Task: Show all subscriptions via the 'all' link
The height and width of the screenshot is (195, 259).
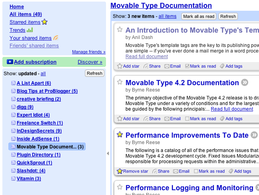Action: pyautogui.click(x=43, y=73)
